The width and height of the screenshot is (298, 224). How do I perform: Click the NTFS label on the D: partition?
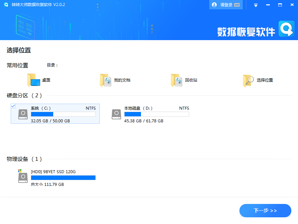click(x=184, y=108)
